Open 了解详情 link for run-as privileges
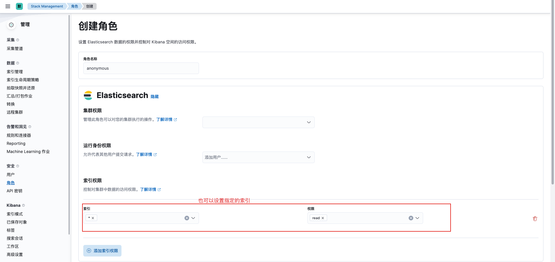This screenshot has height=262, width=555. click(144, 154)
